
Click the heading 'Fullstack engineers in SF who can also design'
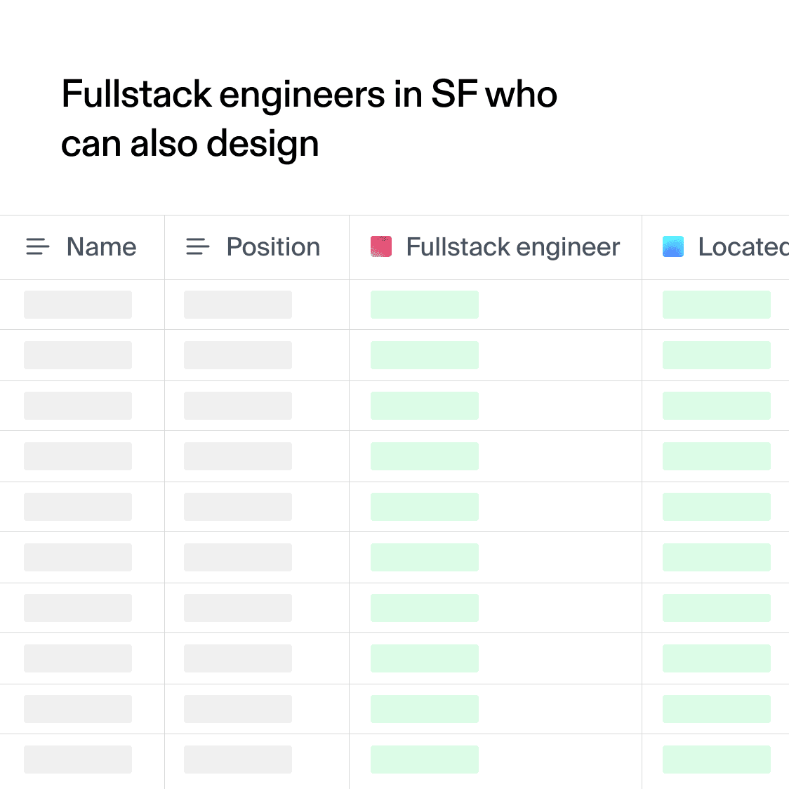[309, 119]
